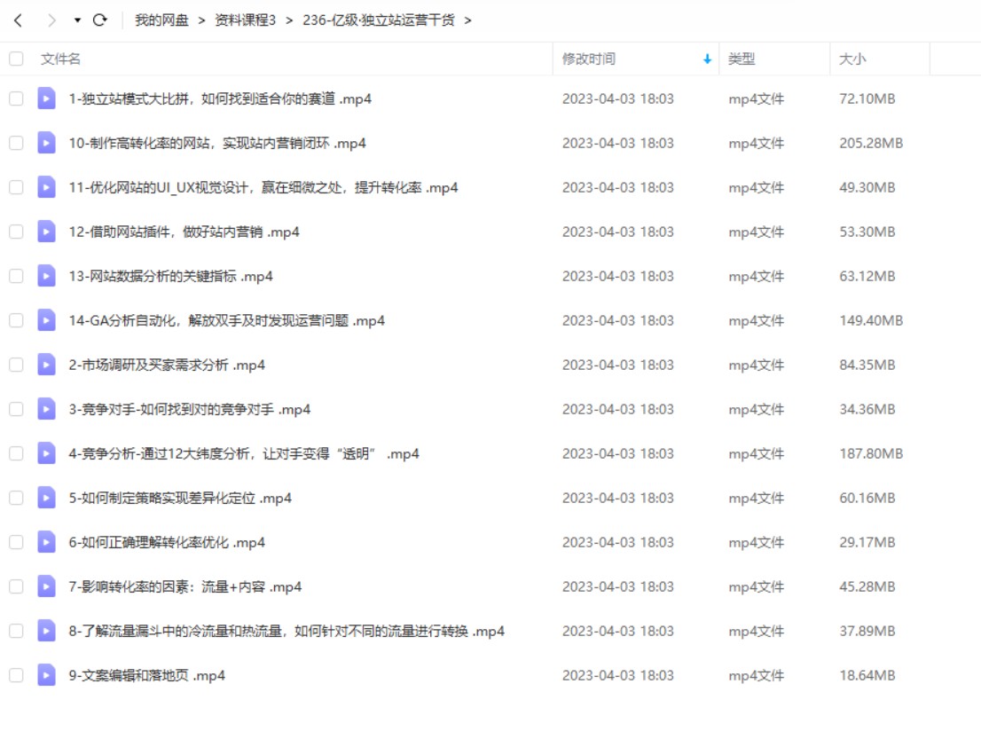Select file name 6-如何正确理解转化率优化 .mp4

[x=167, y=543]
